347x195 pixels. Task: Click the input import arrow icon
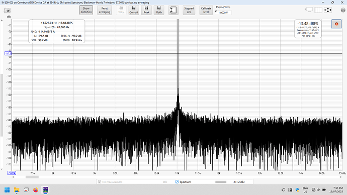click(x=173, y=10)
